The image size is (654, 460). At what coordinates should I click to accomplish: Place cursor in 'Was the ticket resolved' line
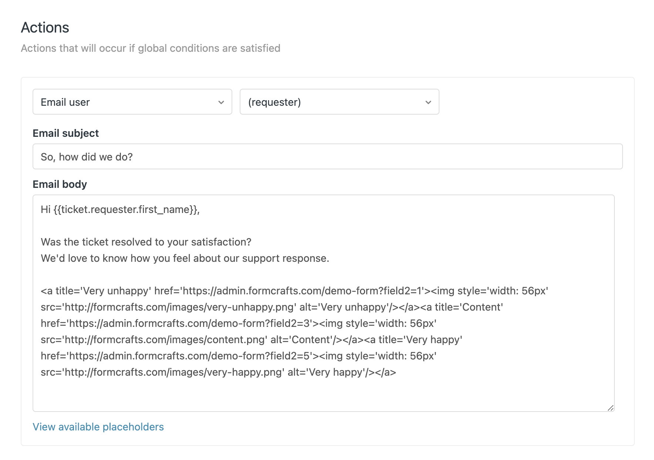(x=146, y=242)
